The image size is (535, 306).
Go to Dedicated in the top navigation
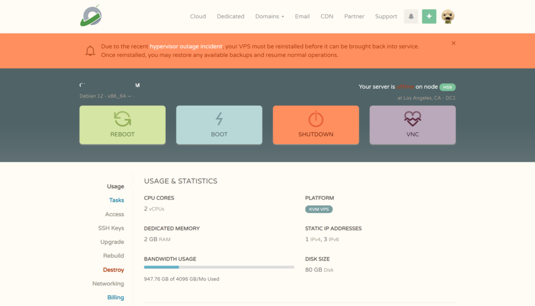coord(230,16)
